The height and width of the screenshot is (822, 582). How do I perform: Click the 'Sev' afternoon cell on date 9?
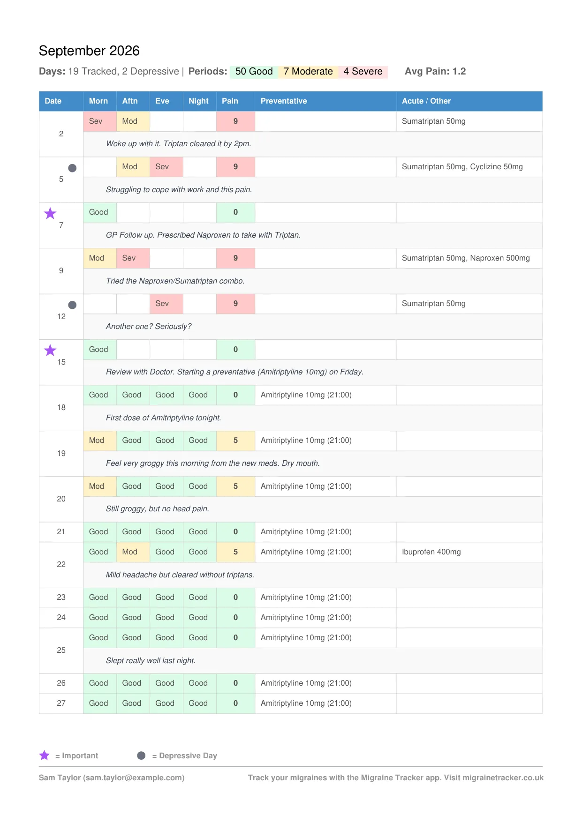[133, 258]
